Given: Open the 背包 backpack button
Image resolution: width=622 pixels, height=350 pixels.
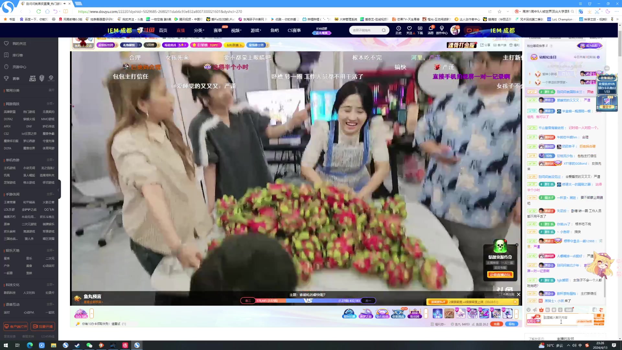Looking at the screenshot, I should pyautogui.click(x=512, y=324).
